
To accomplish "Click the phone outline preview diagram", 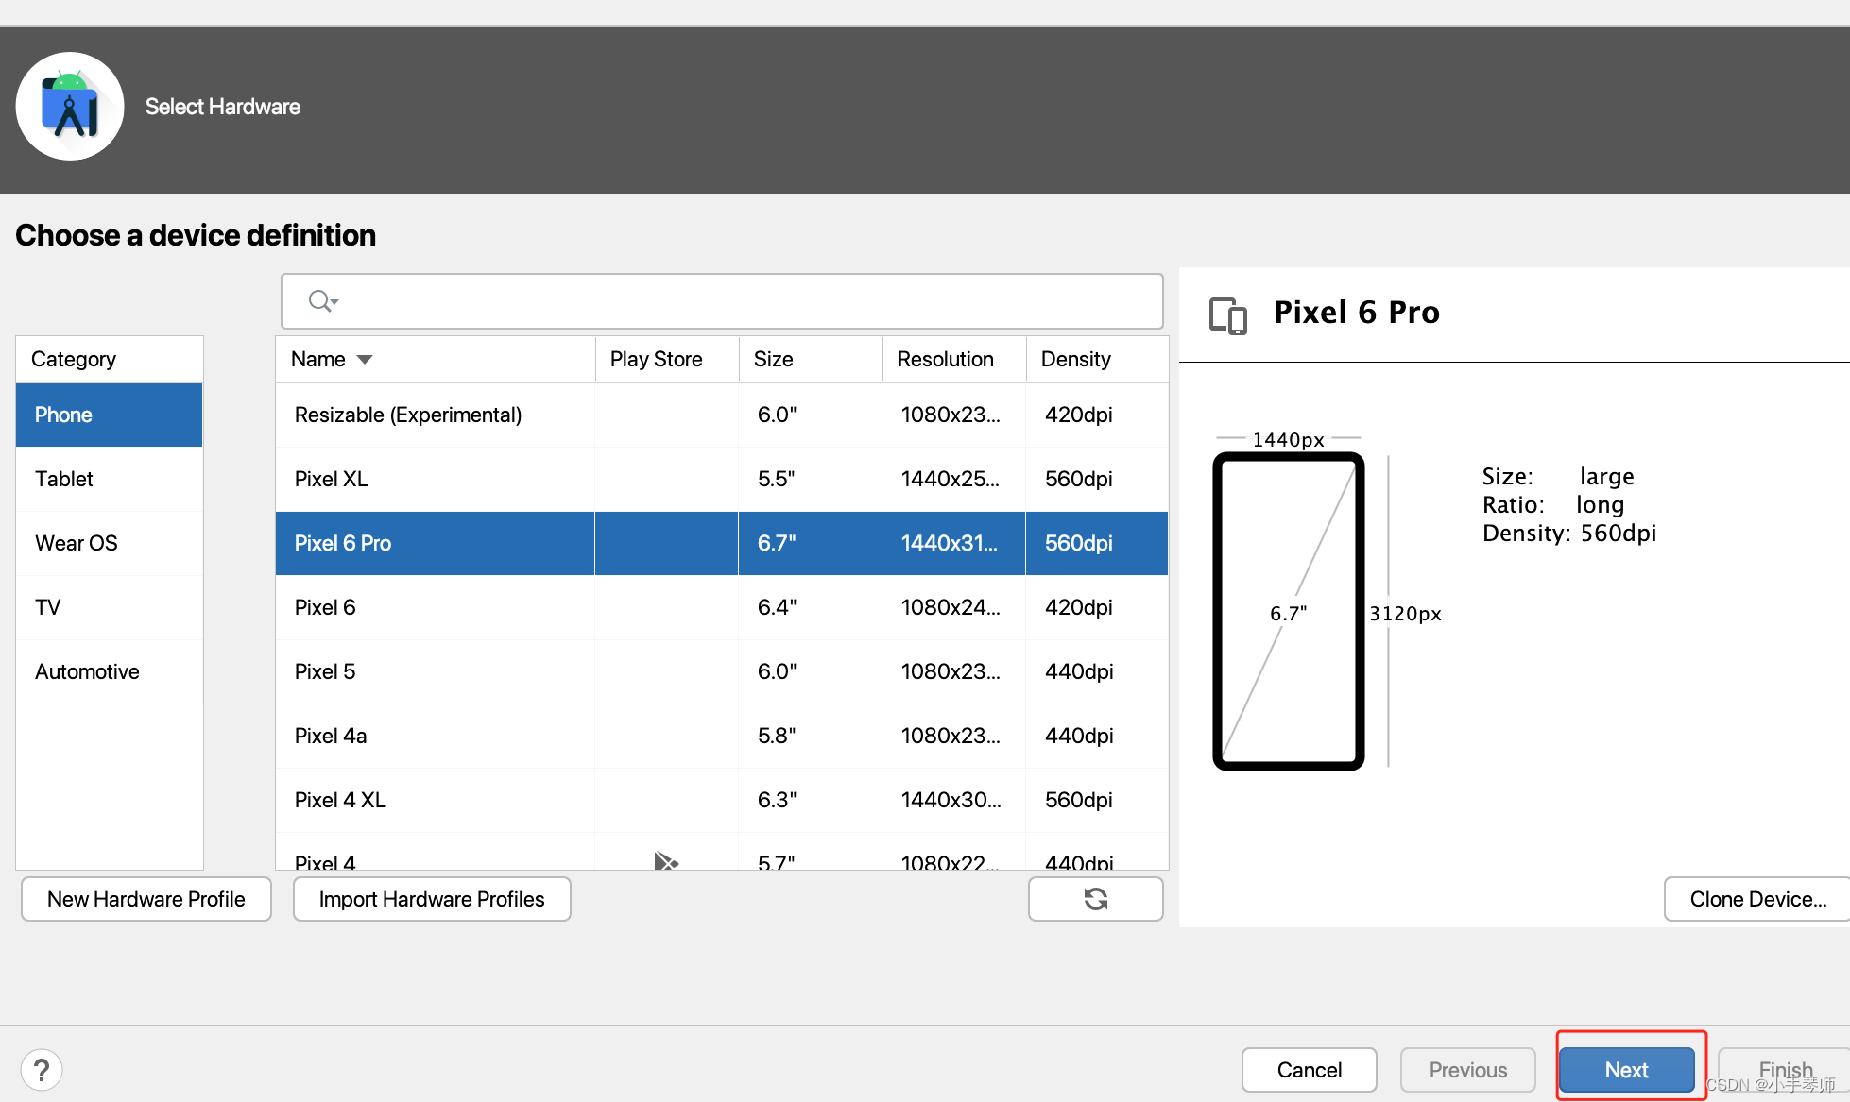I will [1289, 612].
